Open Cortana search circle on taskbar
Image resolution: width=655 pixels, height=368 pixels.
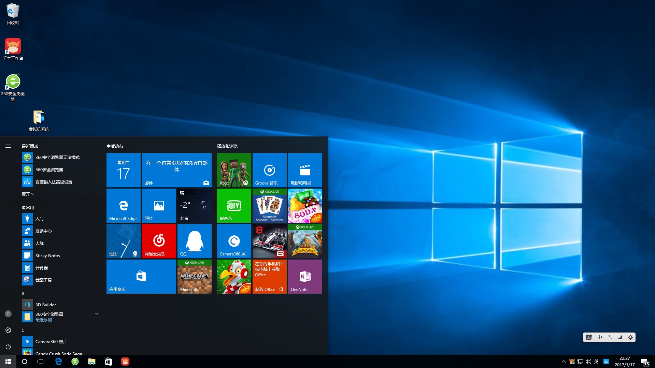(25, 362)
